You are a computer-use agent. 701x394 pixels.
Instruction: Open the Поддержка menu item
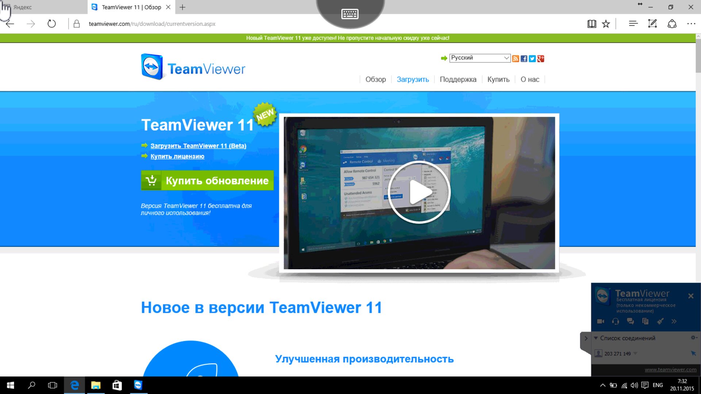pos(458,80)
